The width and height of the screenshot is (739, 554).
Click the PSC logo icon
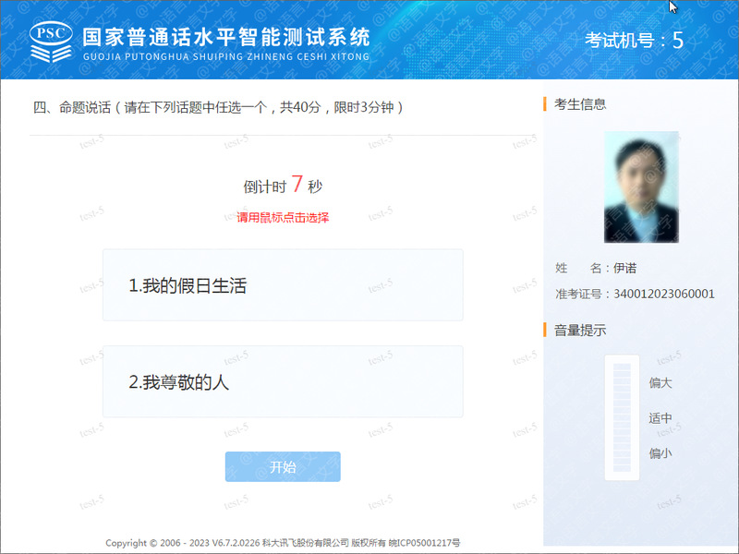(51, 42)
